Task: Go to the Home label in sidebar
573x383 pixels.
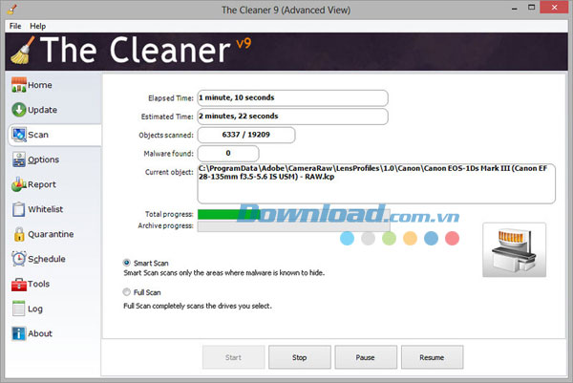Action: [40, 85]
